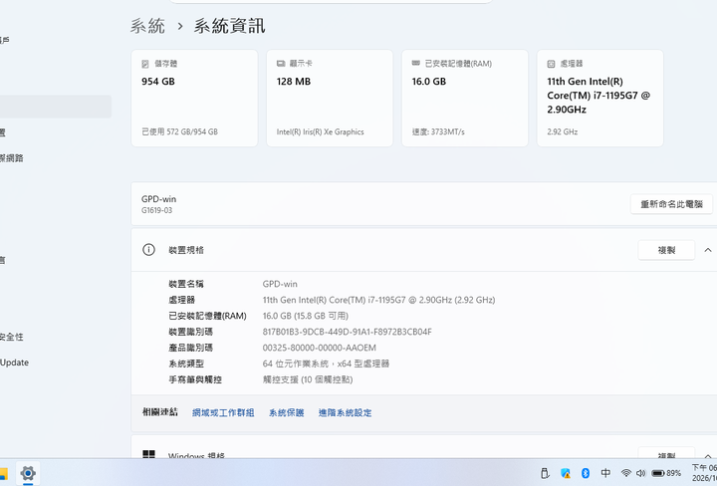Open Wi-Fi network status icon
Screen dimensions: 717x486
(x=626, y=473)
